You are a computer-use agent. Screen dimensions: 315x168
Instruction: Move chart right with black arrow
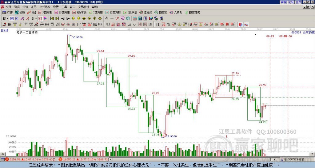point(68,18)
